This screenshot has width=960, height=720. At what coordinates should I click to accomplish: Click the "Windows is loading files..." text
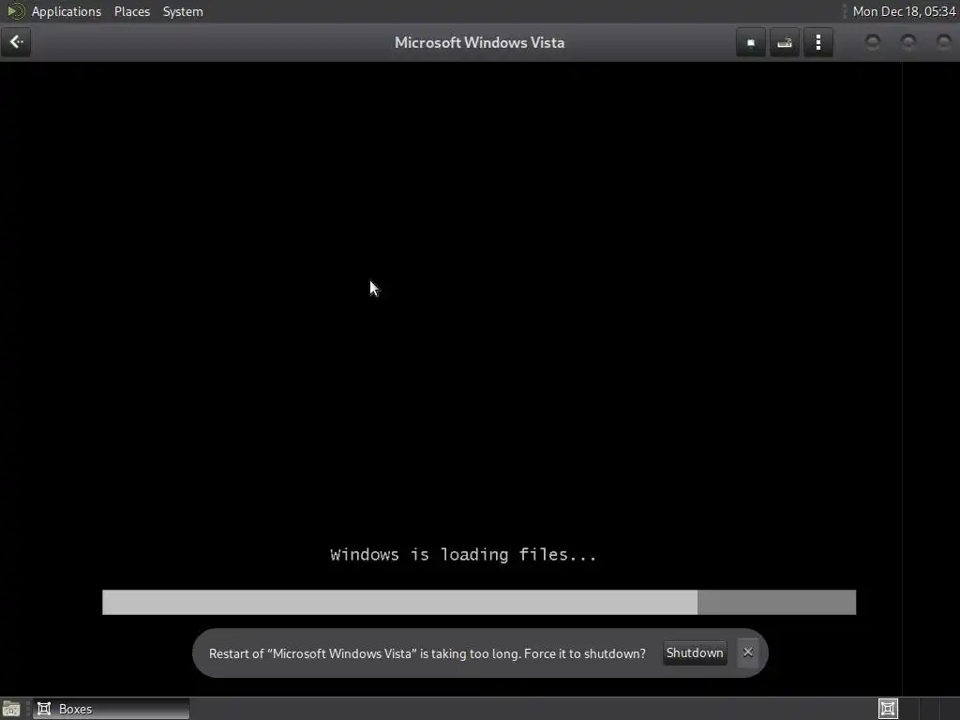(x=463, y=555)
